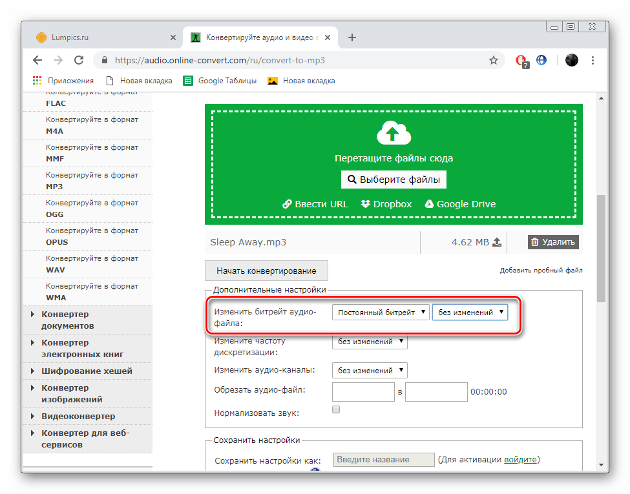Click the scrollbar up arrow
Image resolution: width=630 pixels, height=494 pixels.
601,98
